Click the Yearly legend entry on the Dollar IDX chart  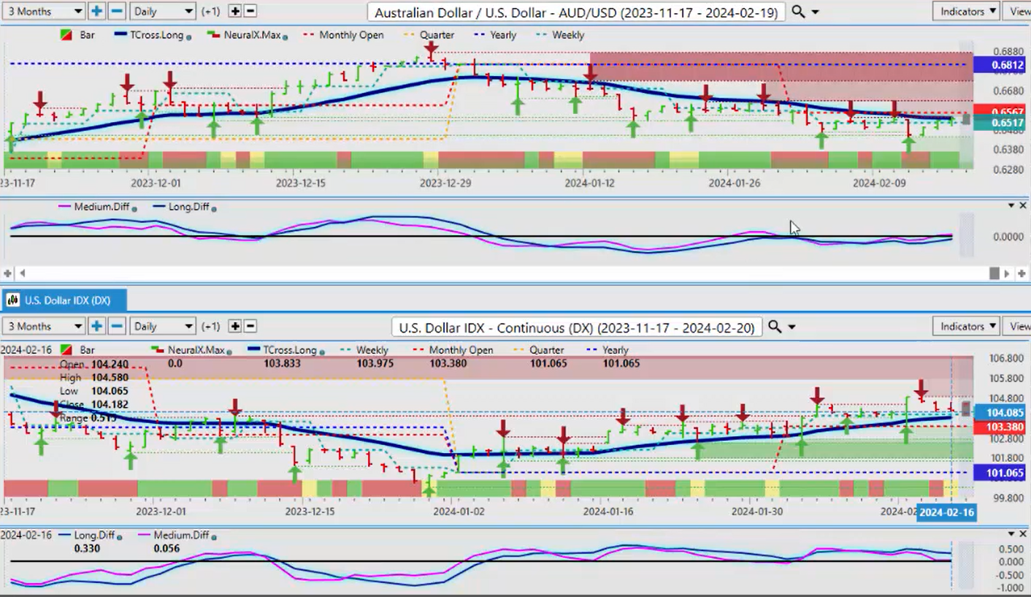[x=607, y=350]
